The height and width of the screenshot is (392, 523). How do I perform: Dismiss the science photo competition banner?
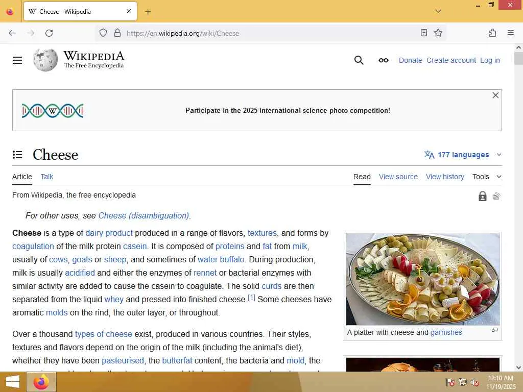[x=495, y=95]
